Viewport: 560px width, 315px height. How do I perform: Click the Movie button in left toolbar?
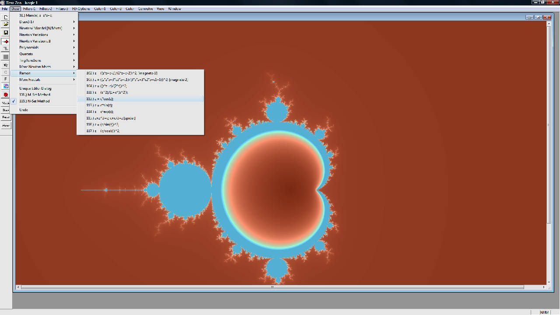click(x=6, y=103)
